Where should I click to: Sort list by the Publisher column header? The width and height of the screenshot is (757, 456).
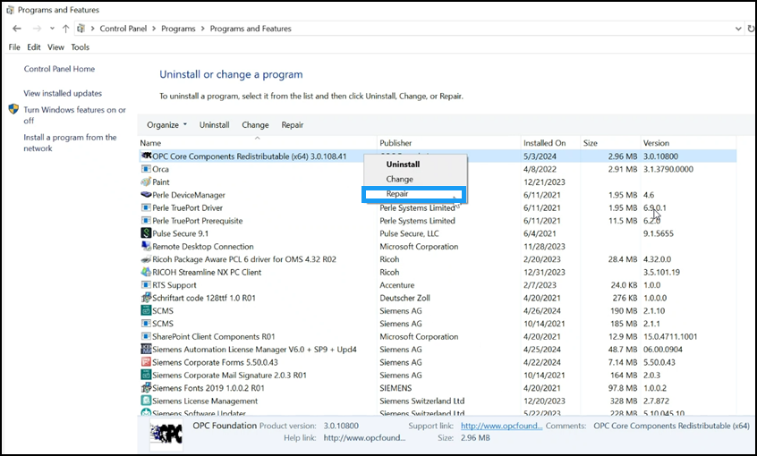coord(396,143)
